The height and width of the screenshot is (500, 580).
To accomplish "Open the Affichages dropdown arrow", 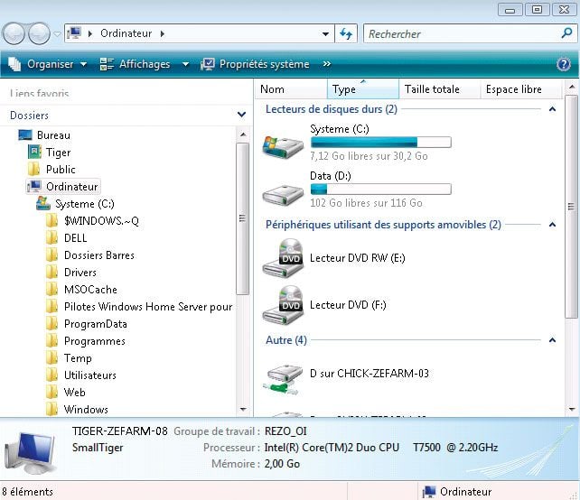I will point(185,64).
